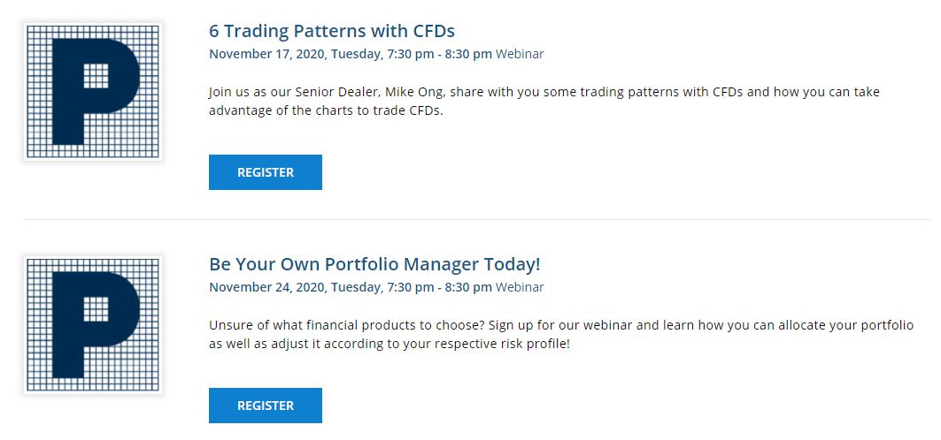Viewport: 941px width, 440px height.
Task: Open Be Your Own Portfolio Manager Today title
Action: tap(374, 264)
